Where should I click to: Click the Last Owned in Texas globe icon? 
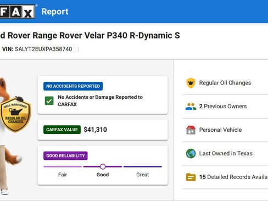tap(191, 153)
